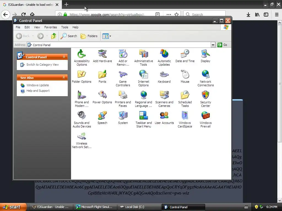Open Help and Support link
Screen dimensions: 282x211
(x=38, y=91)
